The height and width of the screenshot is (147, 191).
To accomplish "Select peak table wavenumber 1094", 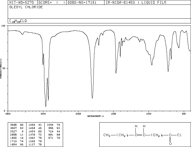I will [50, 125].
